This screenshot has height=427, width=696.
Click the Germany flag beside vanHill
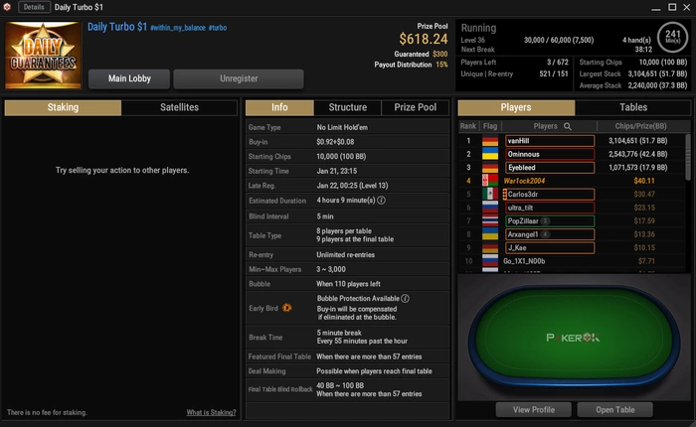pos(490,141)
